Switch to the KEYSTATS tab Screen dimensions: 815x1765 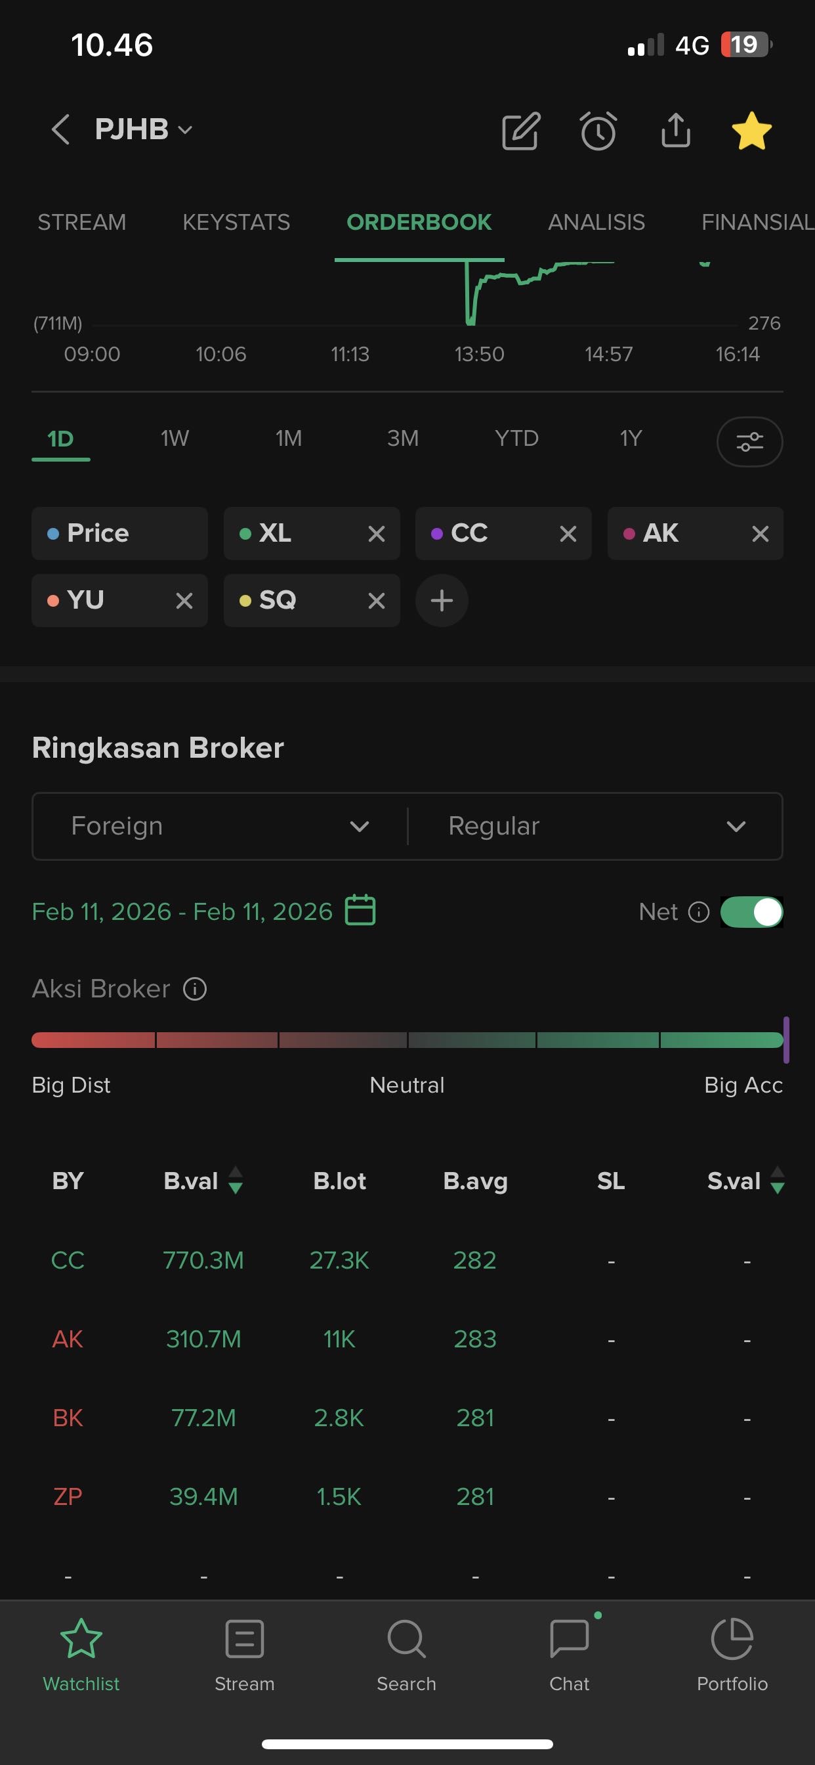click(x=236, y=222)
